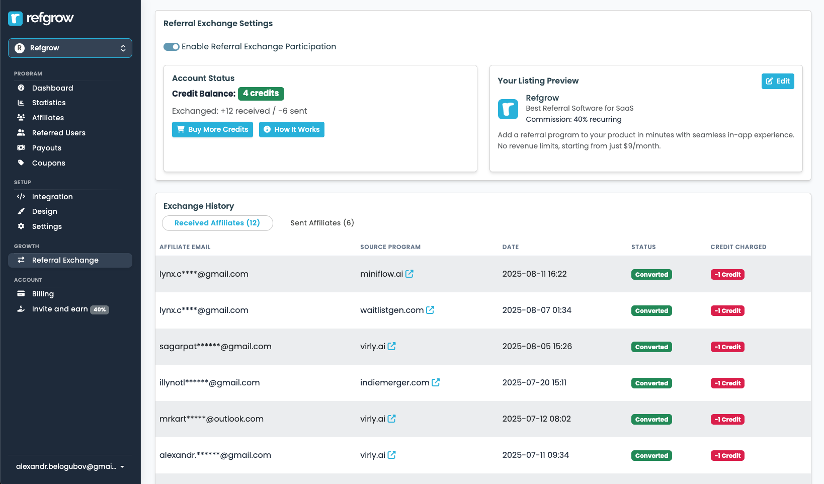This screenshot has height=484, width=824.
Task: Open the Referral Exchange arrows icon
Action: tap(21, 260)
